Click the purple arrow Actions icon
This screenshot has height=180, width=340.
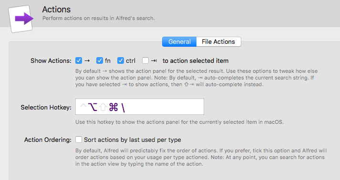21,19
